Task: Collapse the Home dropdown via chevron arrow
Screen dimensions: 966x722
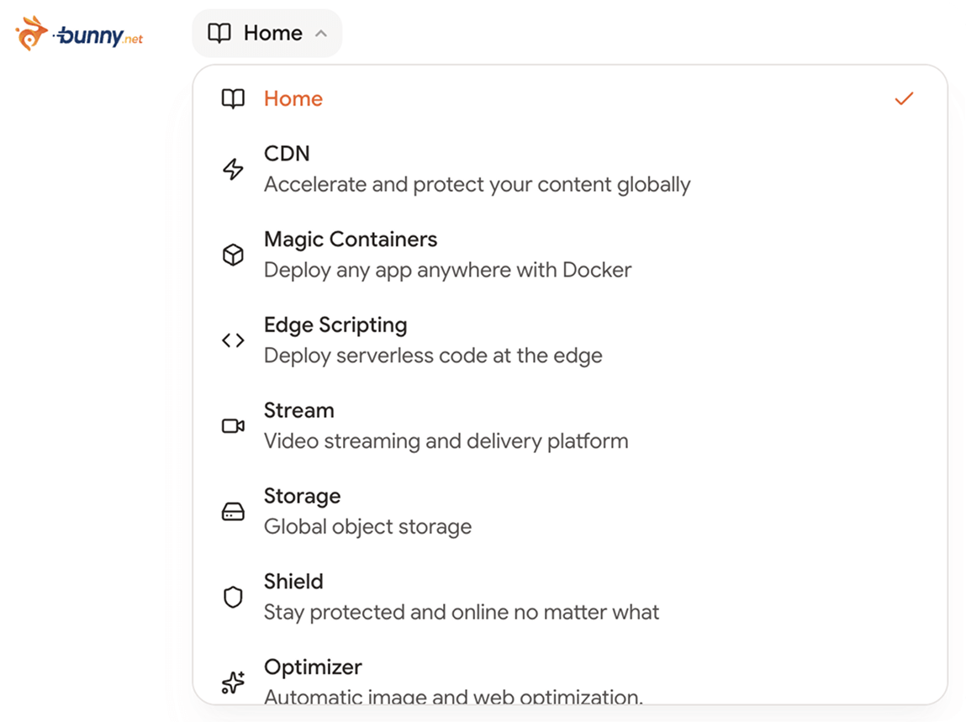Action: click(320, 34)
